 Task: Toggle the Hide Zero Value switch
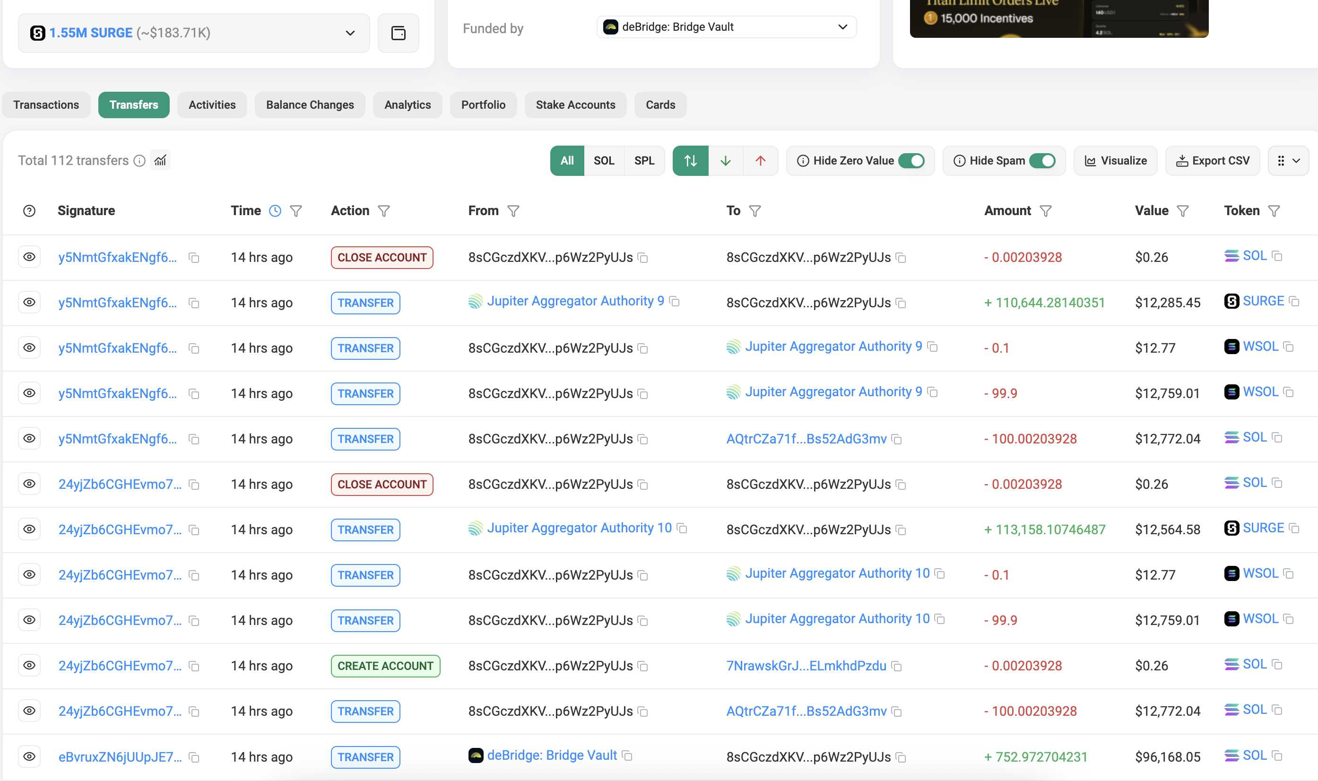(911, 161)
